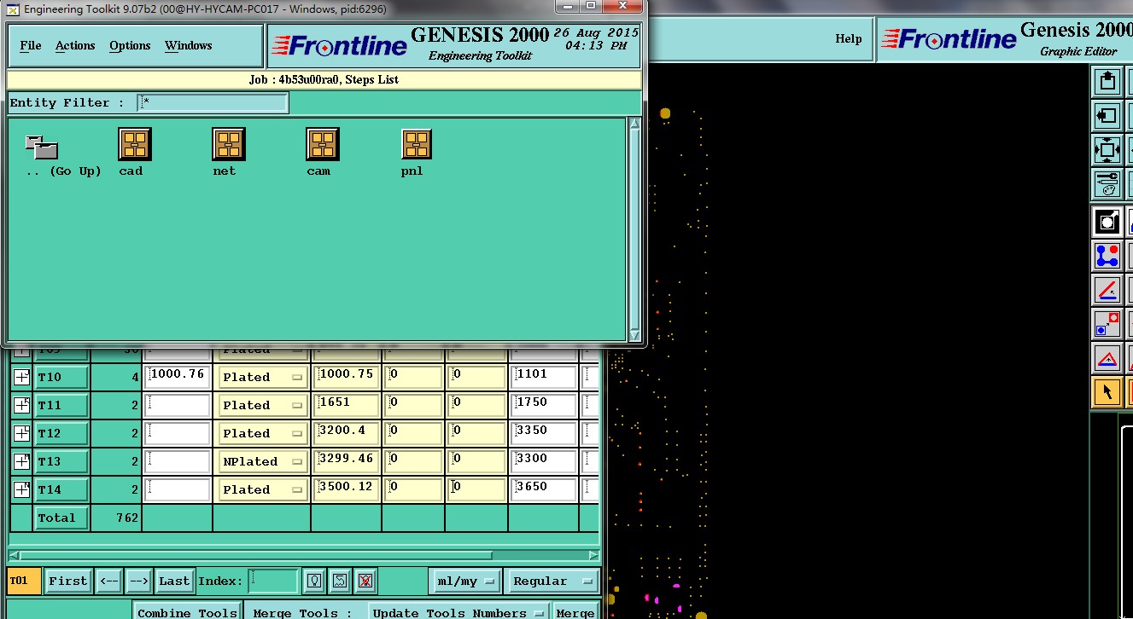Click the black square feature icon
Viewport: 1133px width, 619px height.
pyautogui.click(x=1107, y=222)
